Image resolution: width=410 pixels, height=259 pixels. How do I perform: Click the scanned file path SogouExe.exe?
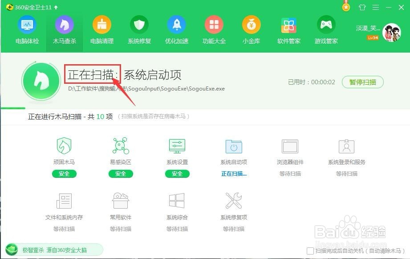146,89
